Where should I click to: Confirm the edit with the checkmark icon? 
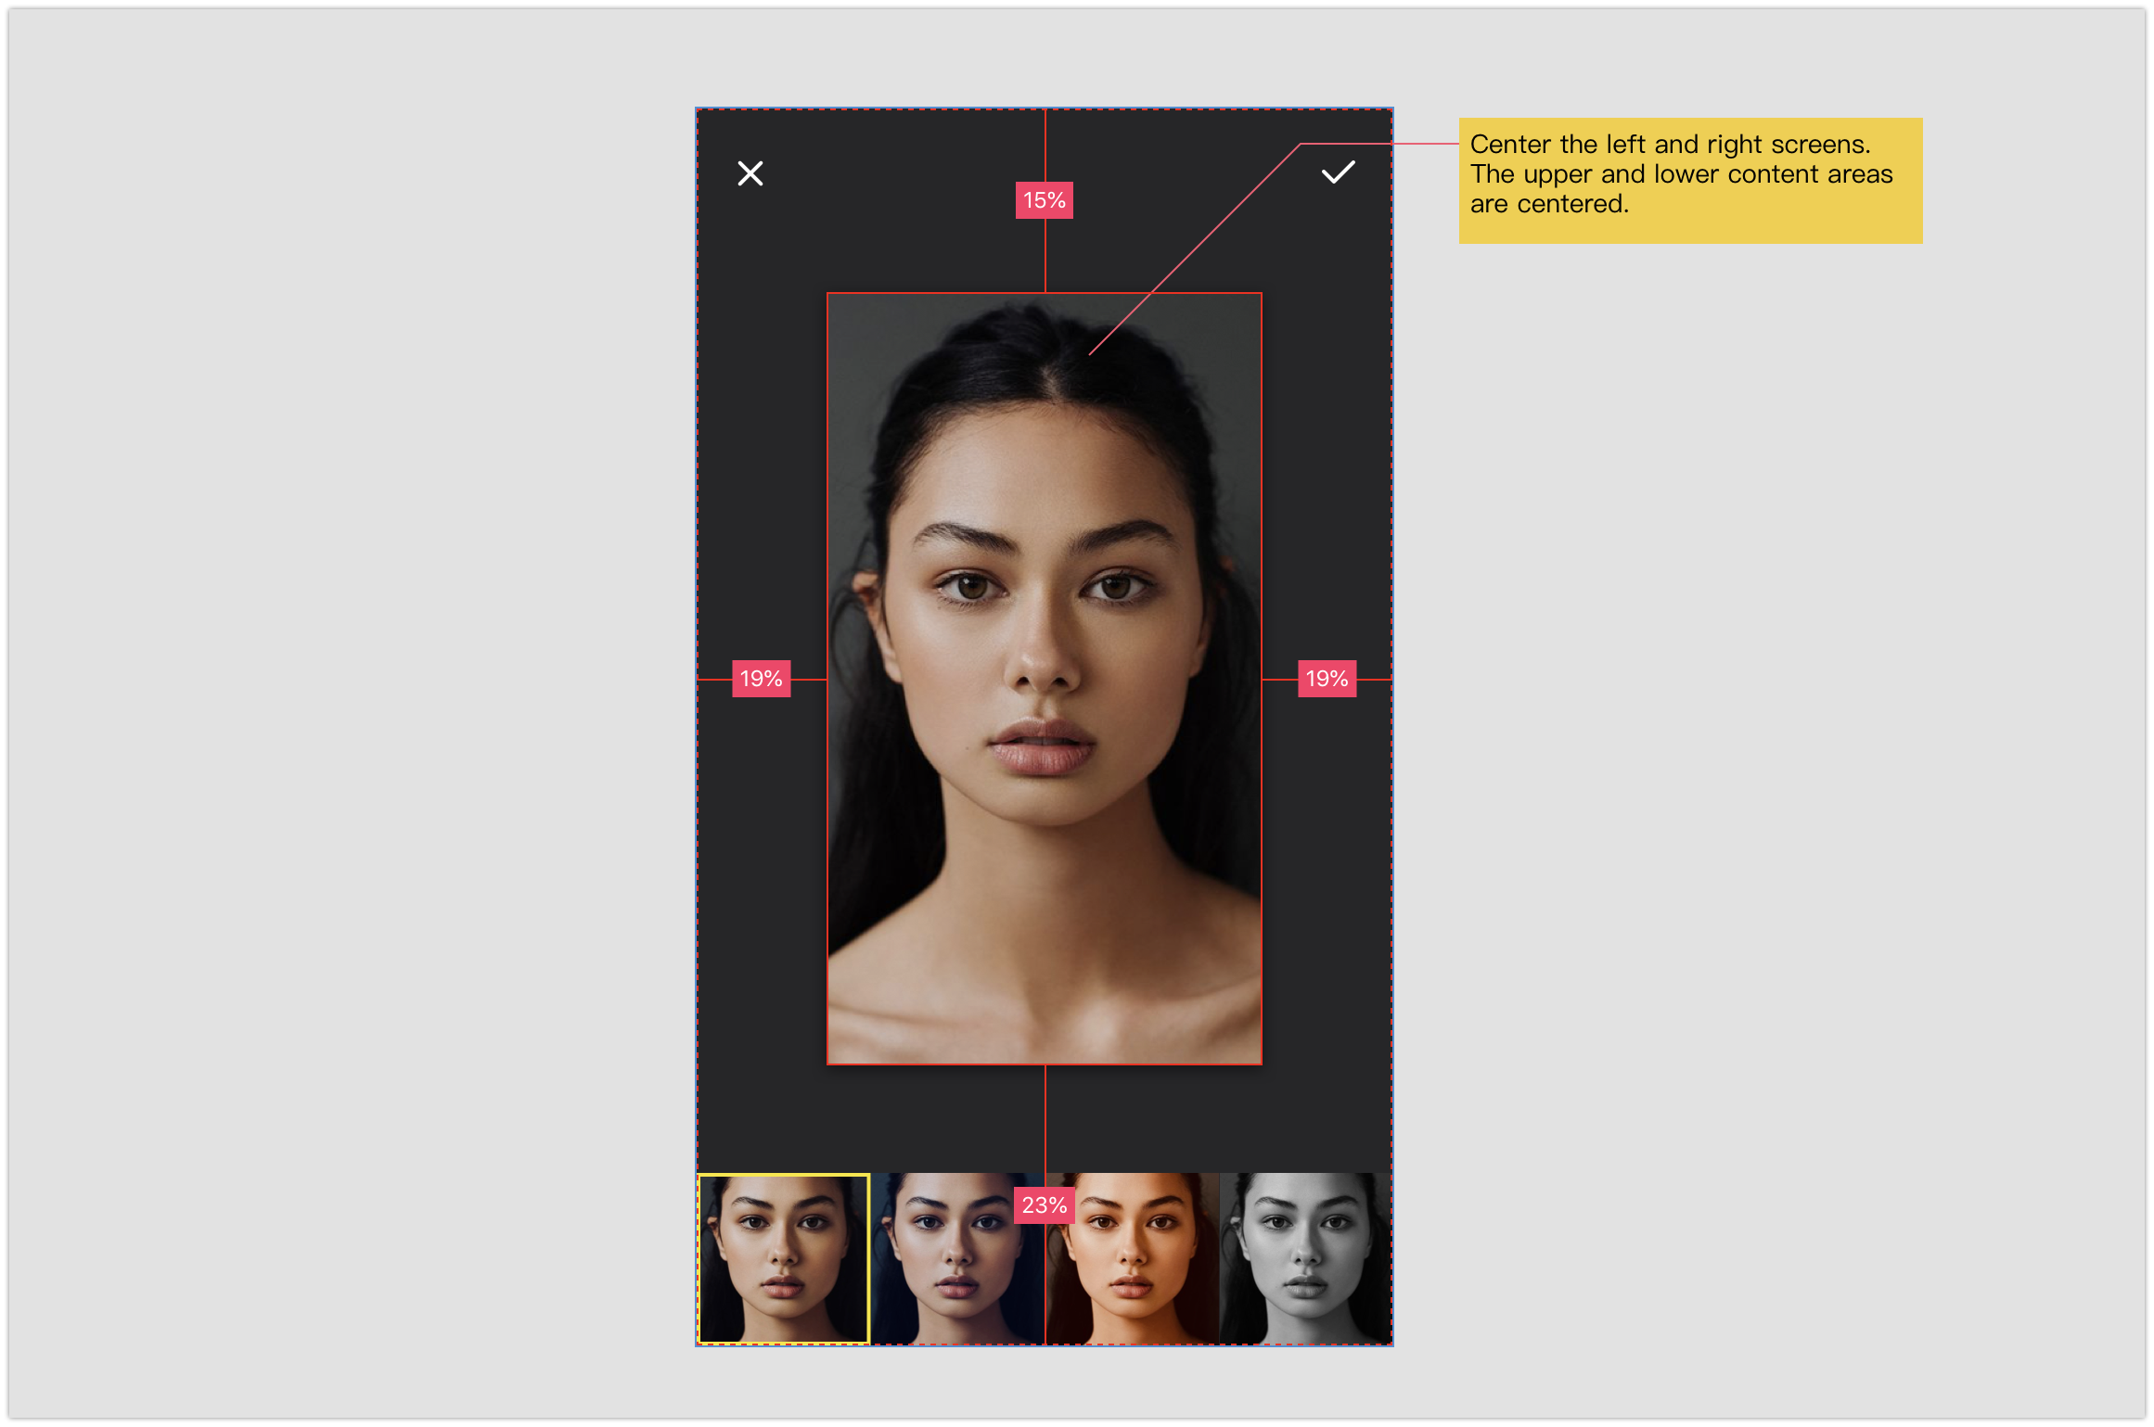[x=1338, y=172]
